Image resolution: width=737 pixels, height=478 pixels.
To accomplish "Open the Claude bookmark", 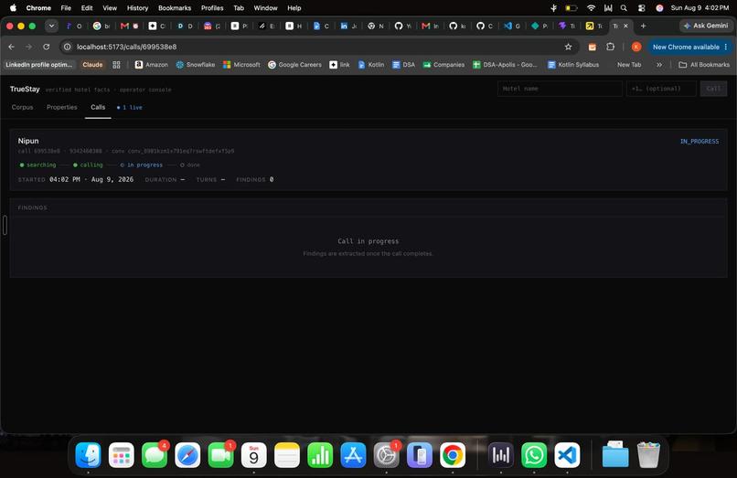I will 92,65.
